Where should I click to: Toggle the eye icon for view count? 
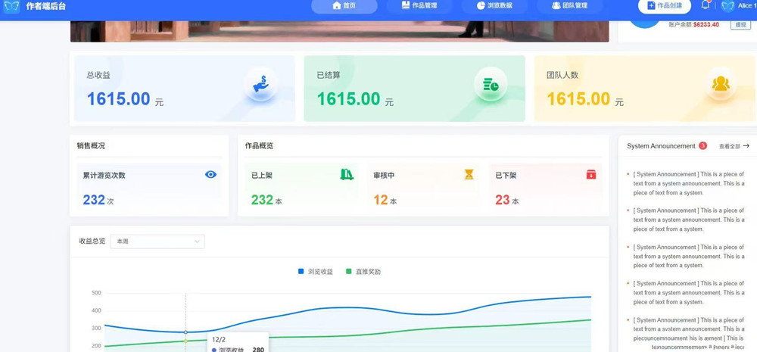[x=210, y=175]
